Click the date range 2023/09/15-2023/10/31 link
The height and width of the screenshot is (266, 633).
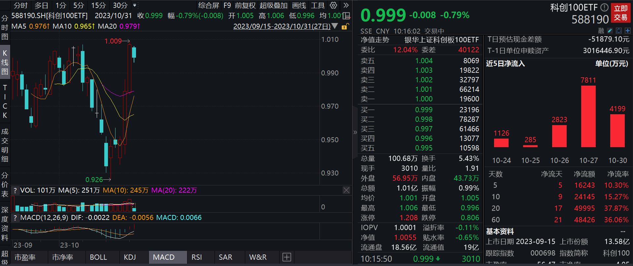coord(282,26)
